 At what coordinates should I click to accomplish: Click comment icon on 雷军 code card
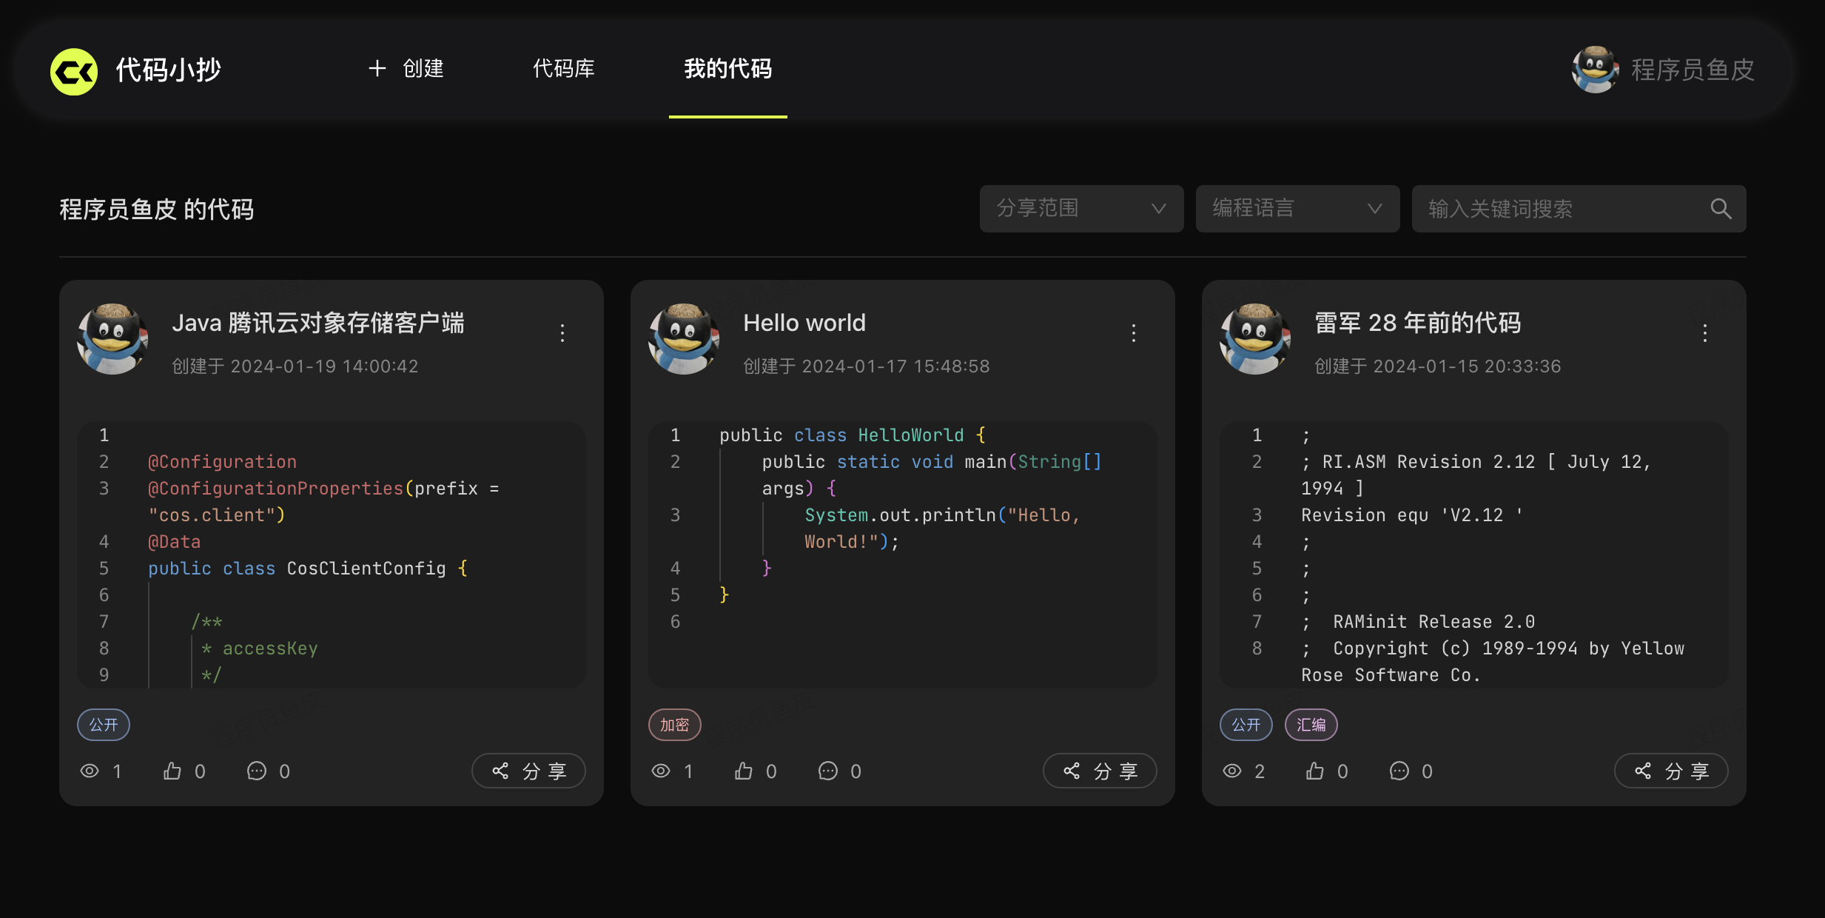1399,771
